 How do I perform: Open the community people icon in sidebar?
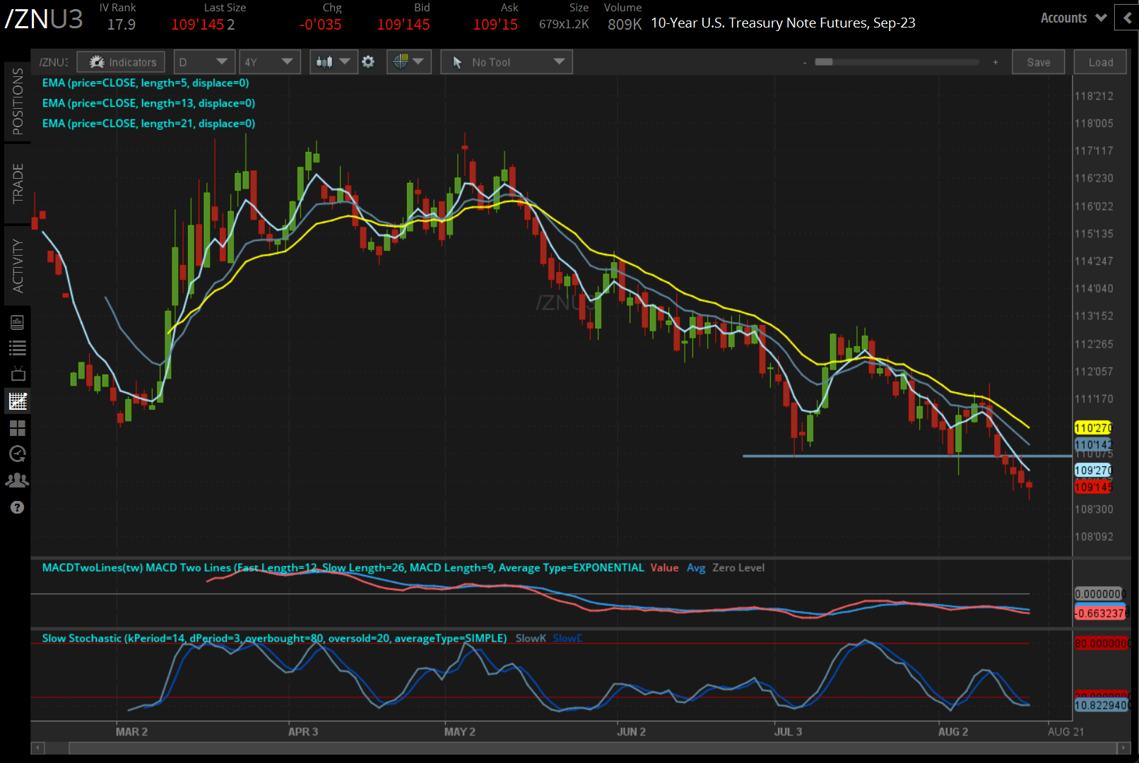click(18, 480)
